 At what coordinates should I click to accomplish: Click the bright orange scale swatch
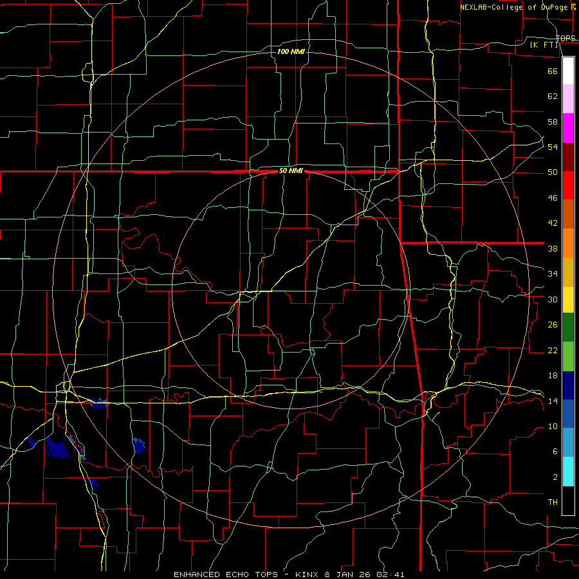568,243
